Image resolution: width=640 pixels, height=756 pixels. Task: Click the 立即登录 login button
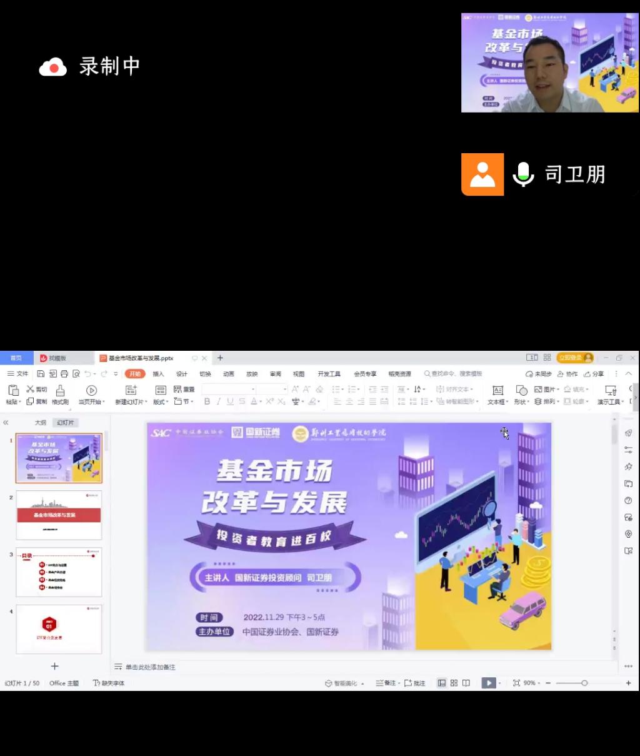coord(574,358)
